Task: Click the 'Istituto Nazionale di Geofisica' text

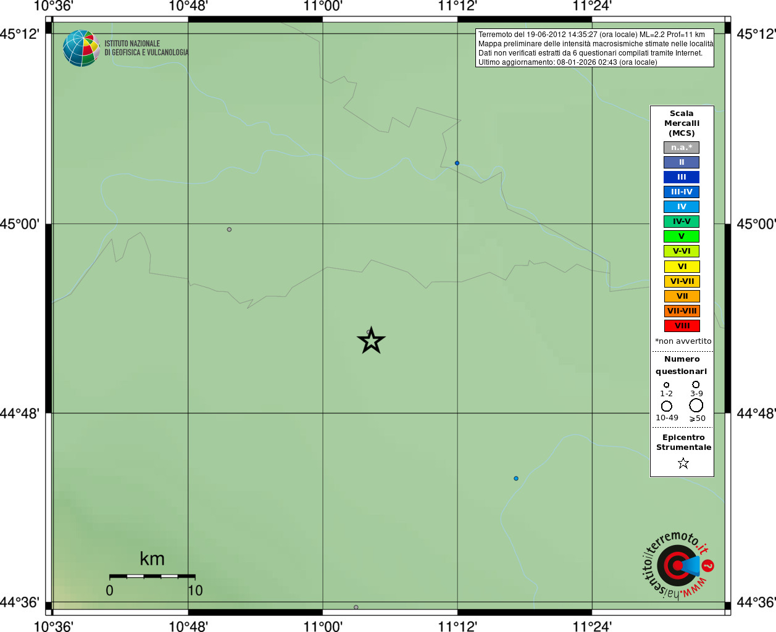Action: pos(146,48)
